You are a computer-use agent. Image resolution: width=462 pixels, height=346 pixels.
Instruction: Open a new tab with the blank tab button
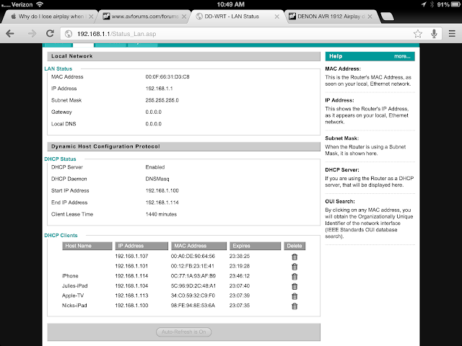tap(387, 17)
